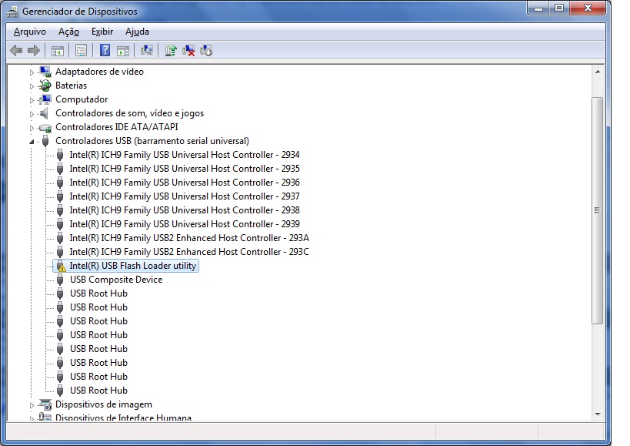The width and height of the screenshot is (630, 446).
Task: Select Universal Host Controller - 2935
Action: (x=185, y=169)
